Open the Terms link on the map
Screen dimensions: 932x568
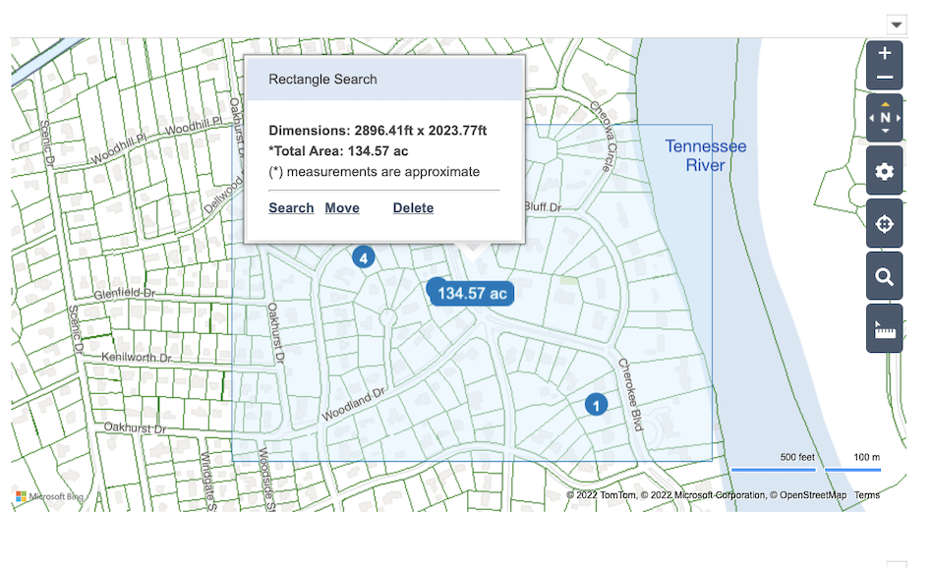(866, 495)
